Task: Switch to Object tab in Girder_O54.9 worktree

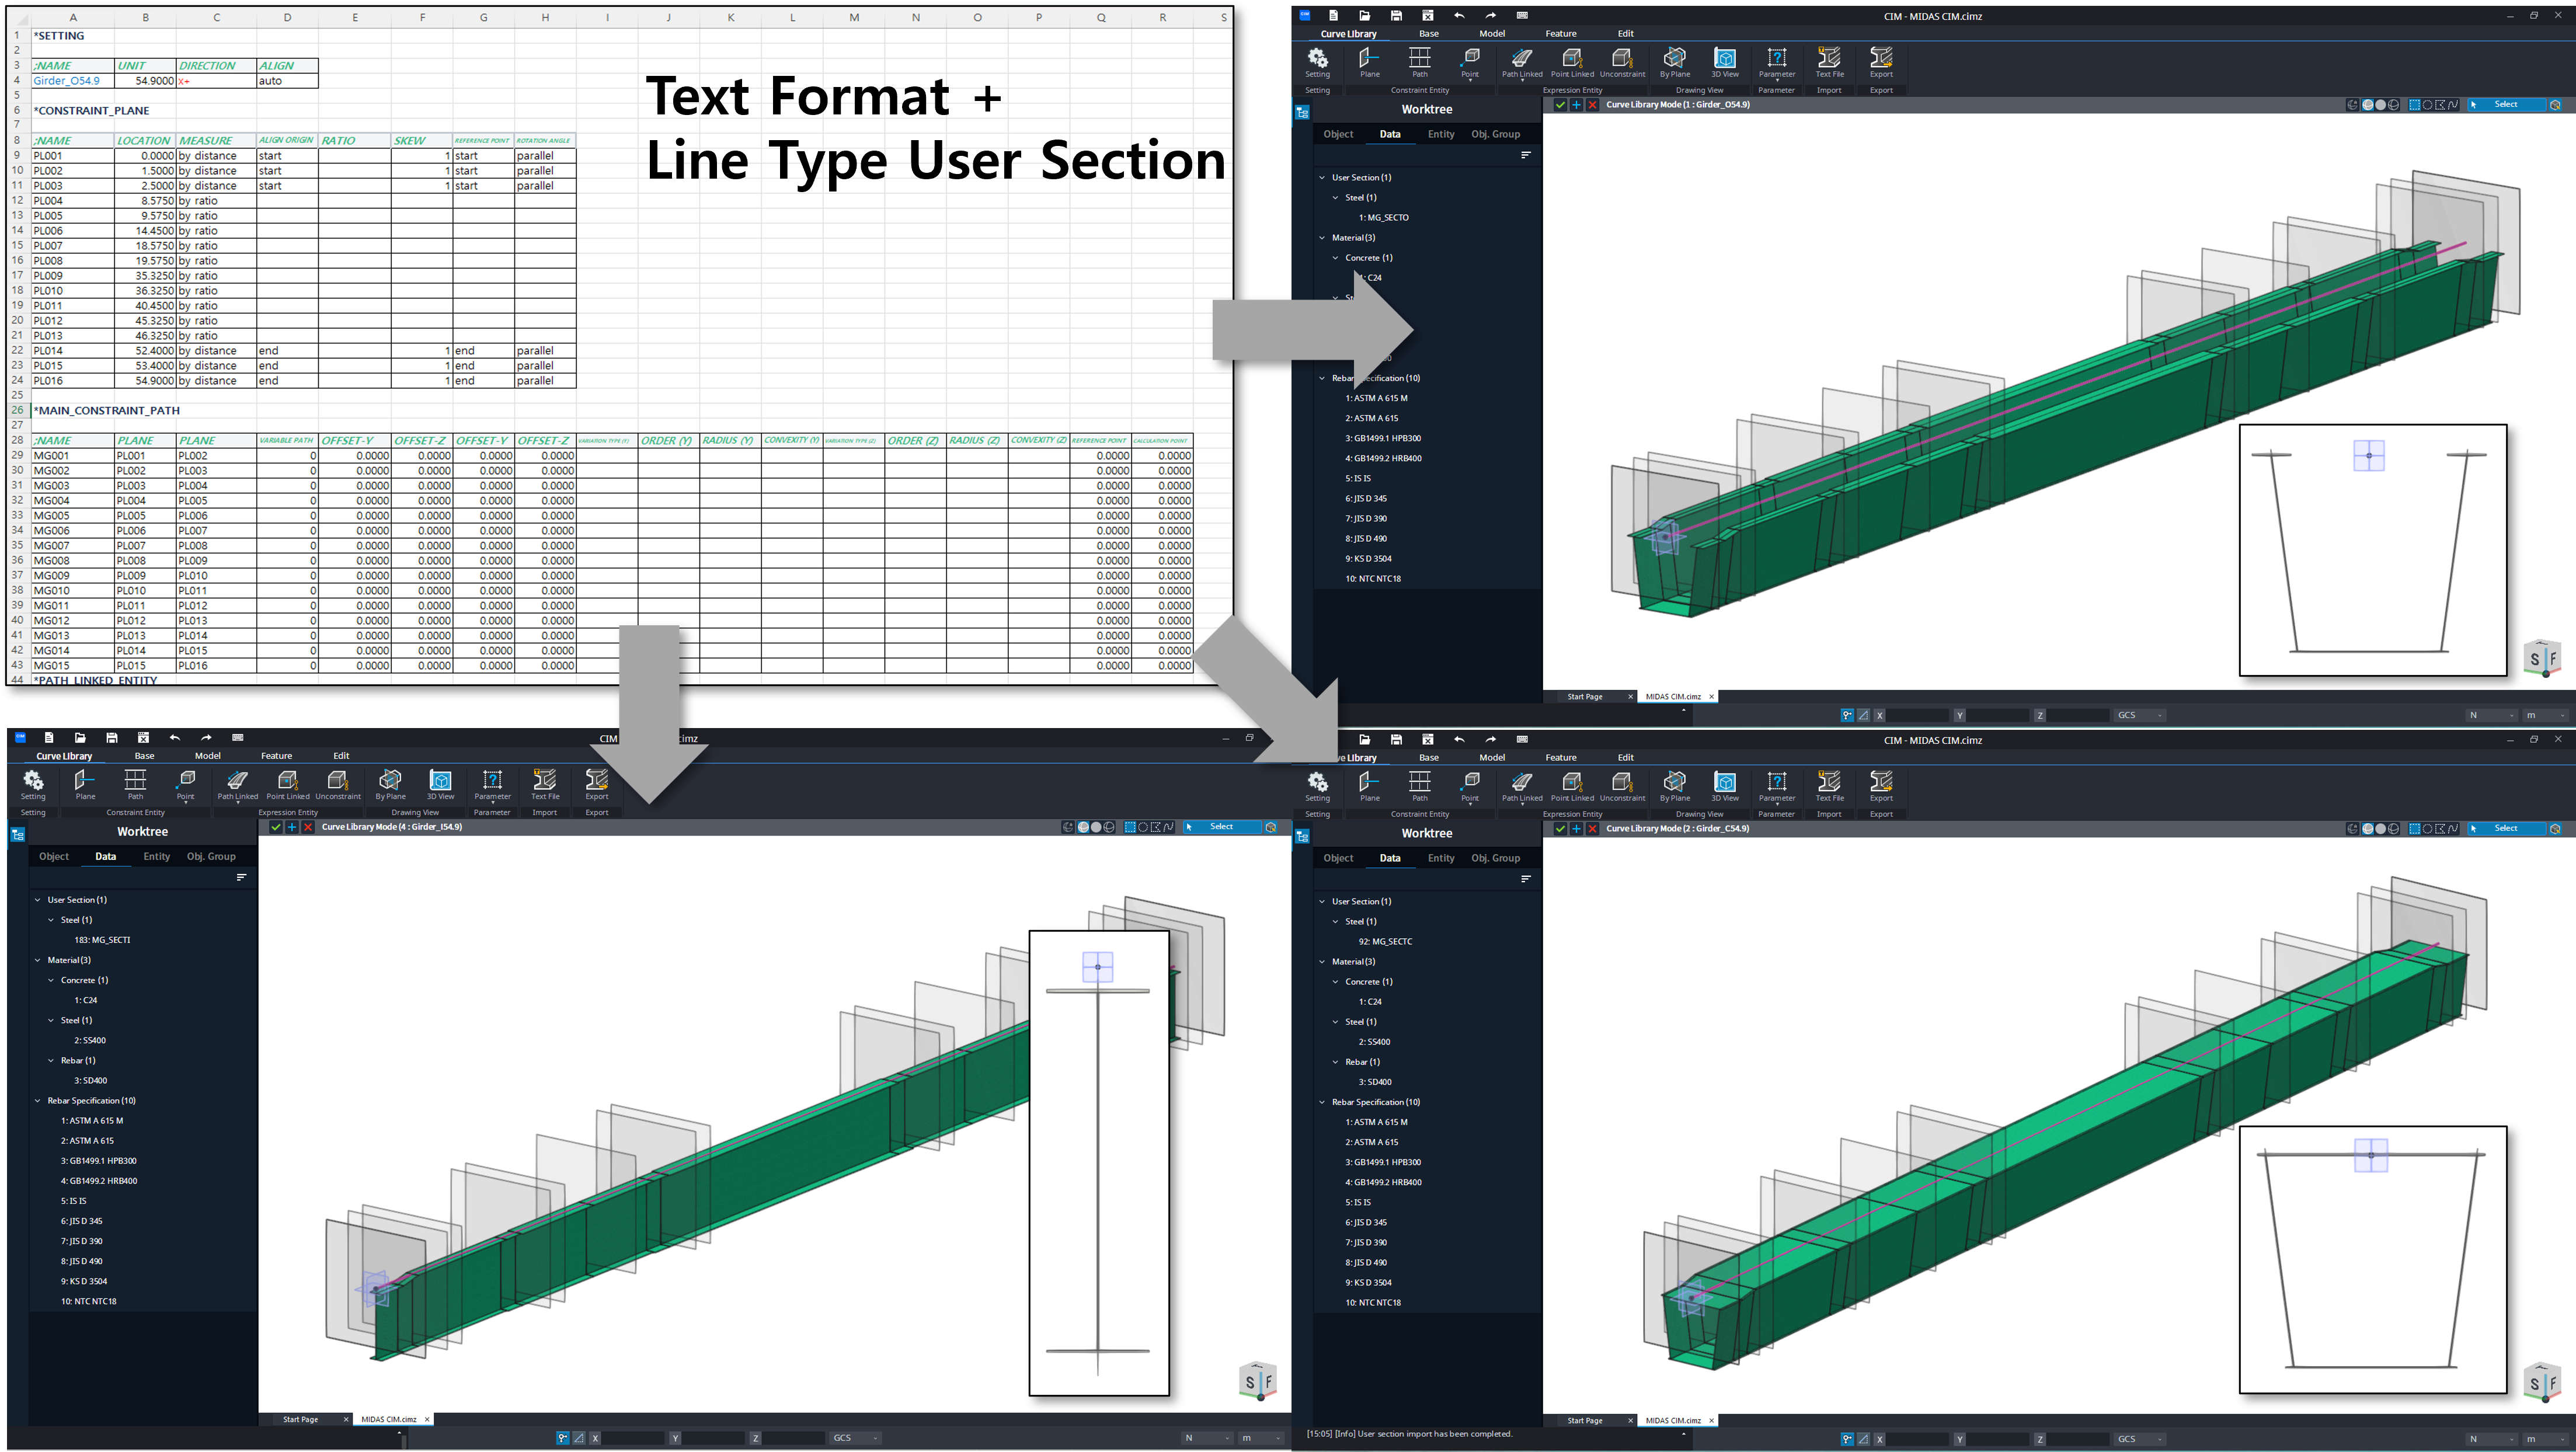Action: [x=1338, y=134]
